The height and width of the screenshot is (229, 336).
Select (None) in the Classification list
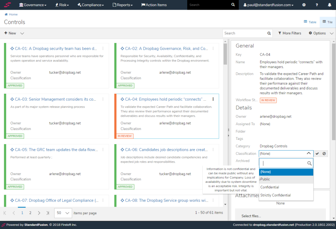(286, 172)
